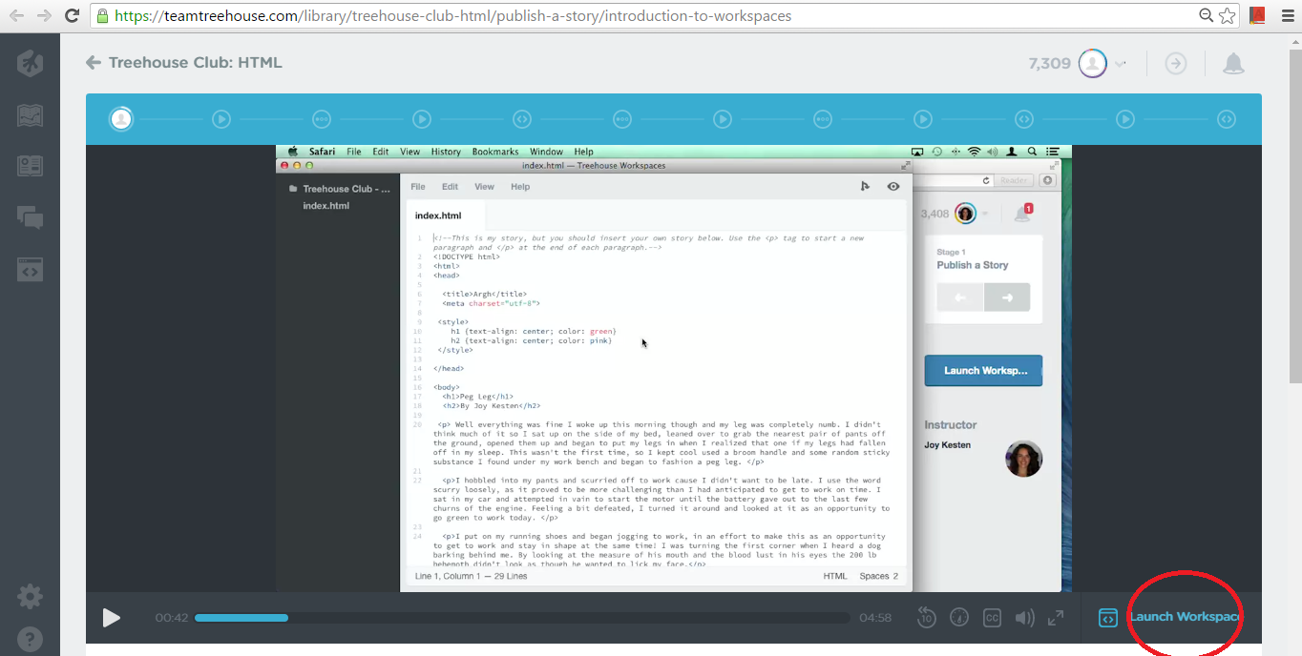Click the back arrow beside Treehouse Club: HTML
Screen dimensions: 1302x656
click(x=93, y=63)
